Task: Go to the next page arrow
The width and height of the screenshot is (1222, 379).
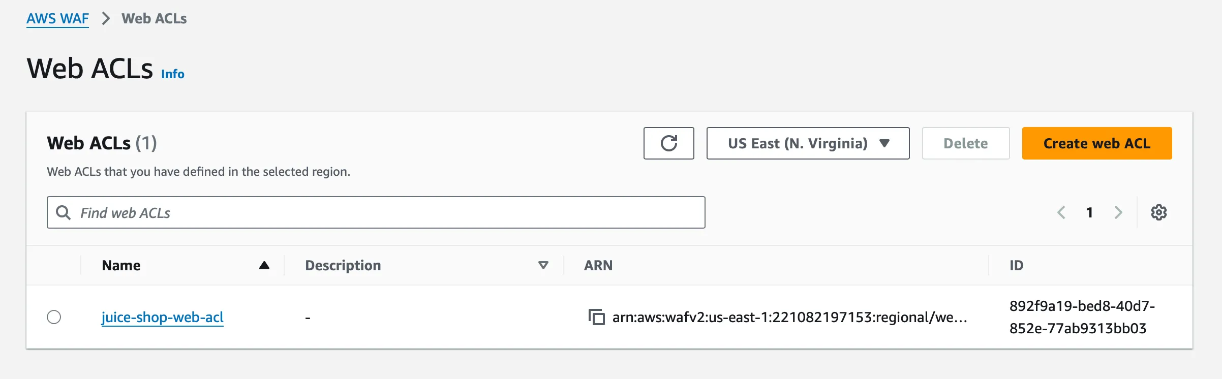Action: coord(1118,212)
